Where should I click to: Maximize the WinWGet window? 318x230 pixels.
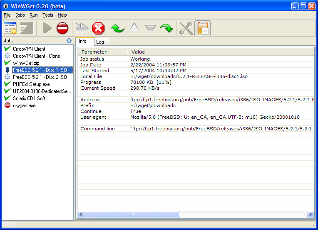[303, 6]
